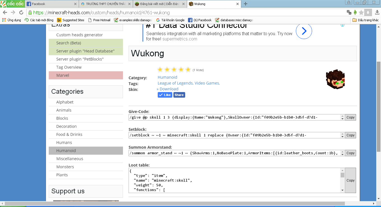Viewport: 381px width, 207px height.
Task: Reload the current page
Action: (21, 13)
